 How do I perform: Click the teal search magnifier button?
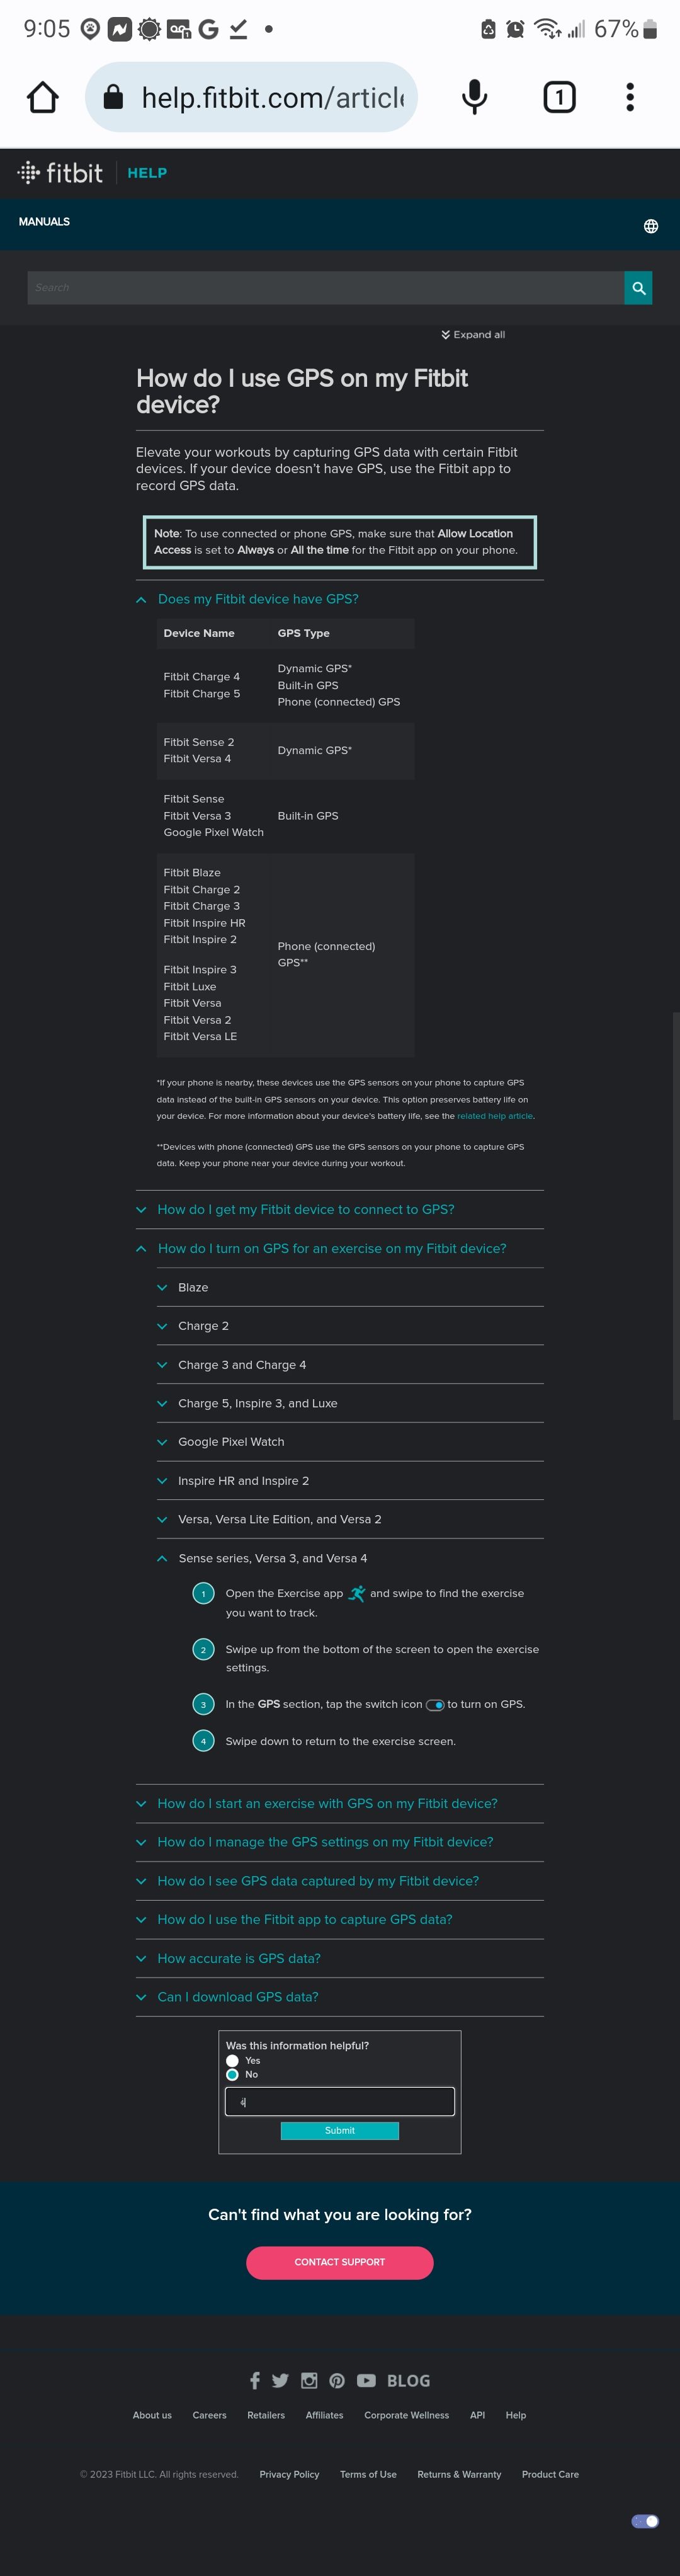coord(638,288)
